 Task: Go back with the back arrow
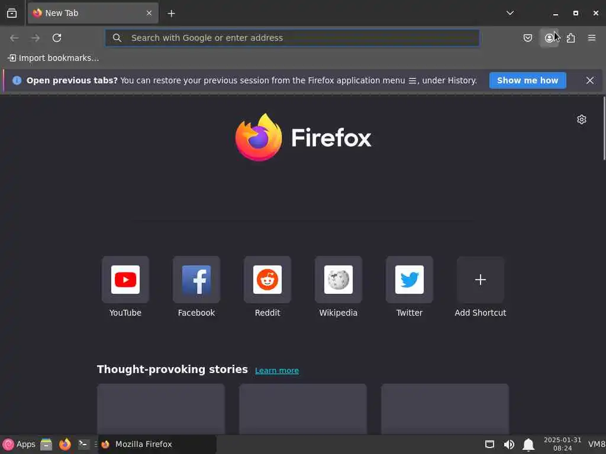pos(14,38)
